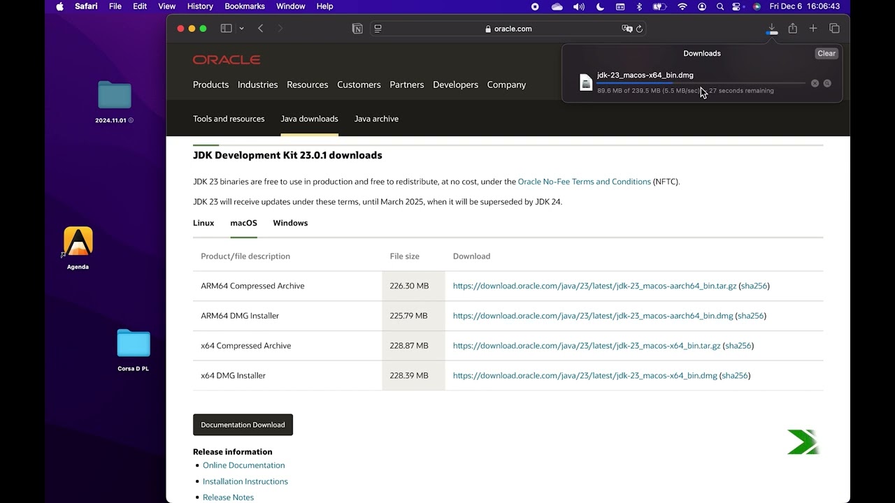Open sha256 for x64 DMG Installer
The height and width of the screenshot is (503, 895).
735,376
